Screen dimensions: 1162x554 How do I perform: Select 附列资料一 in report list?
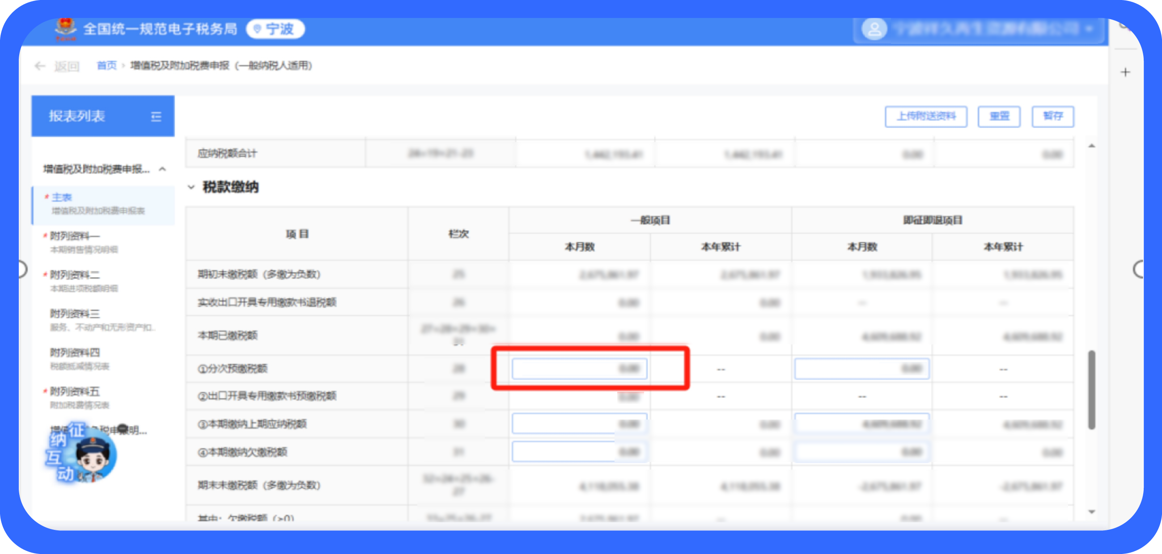pyautogui.click(x=75, y=236)
